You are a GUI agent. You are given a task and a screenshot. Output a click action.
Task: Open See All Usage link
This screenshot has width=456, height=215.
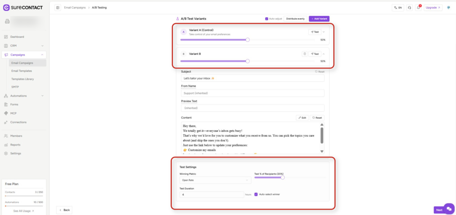[x=24, y=211]
